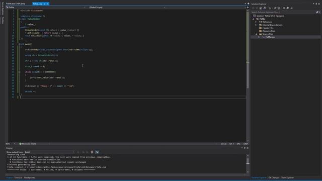
Task: Click Show All Files icon in Solution Explorer
Action: [x=279, y=8]
